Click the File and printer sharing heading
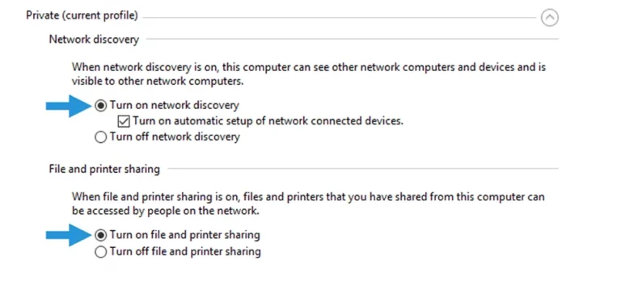The image size is (621, 298). pyautogui.click(x=104, y=170)
